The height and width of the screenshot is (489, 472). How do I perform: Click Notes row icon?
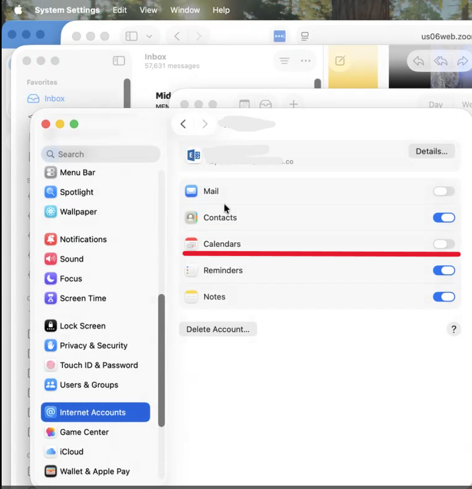point(191,297)
